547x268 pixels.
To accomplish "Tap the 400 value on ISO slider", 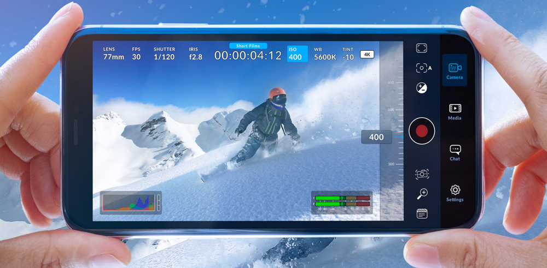I will (376, 137).
